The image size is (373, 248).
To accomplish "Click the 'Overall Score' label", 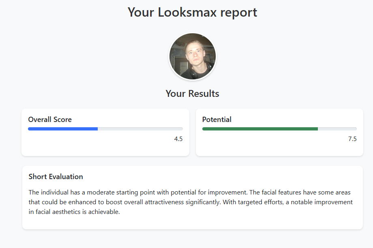I will click(50, 120).
